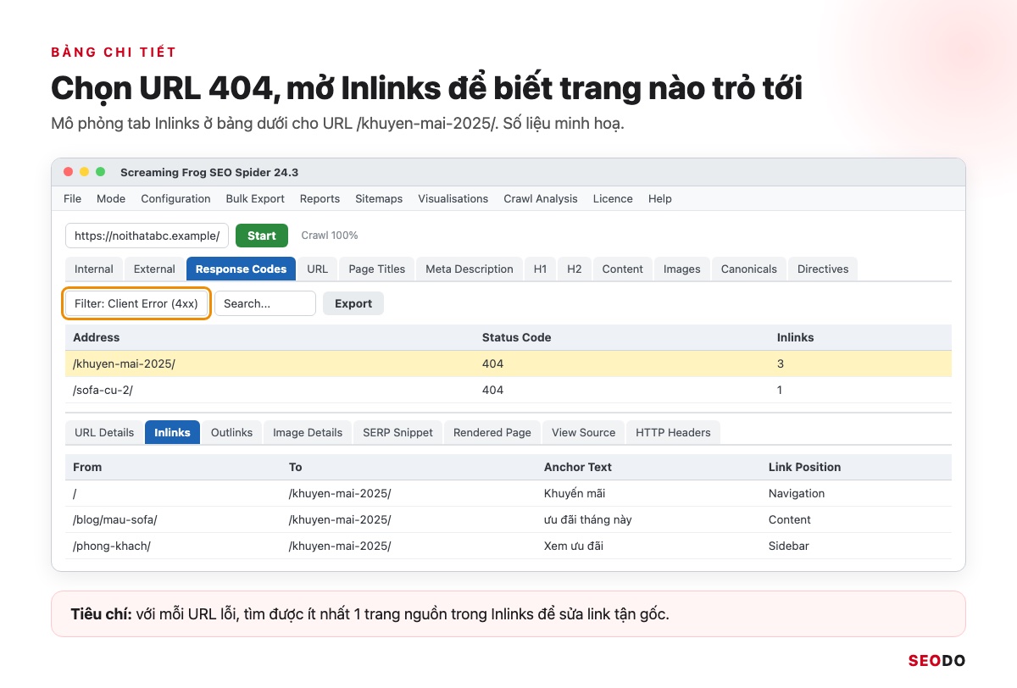Open the HTTP Headers bottom tab
The width and height of the screenshot is (1017, 688).
pos(673,432)
